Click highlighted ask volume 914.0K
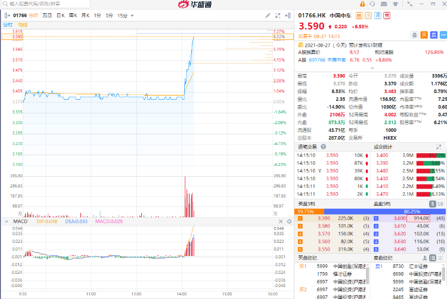 [x=418, y=218]
